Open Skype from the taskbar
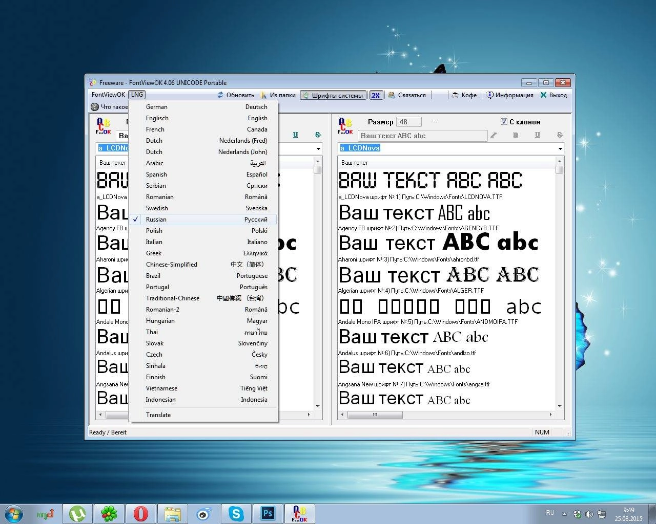Viewport: 656px width, 524px height. tap(236, 514)
